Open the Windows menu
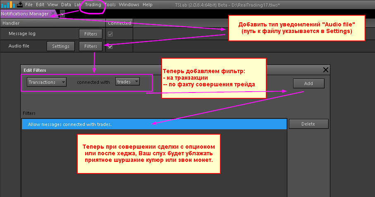This screenshot has width=375, height=197. pos(129,5)
